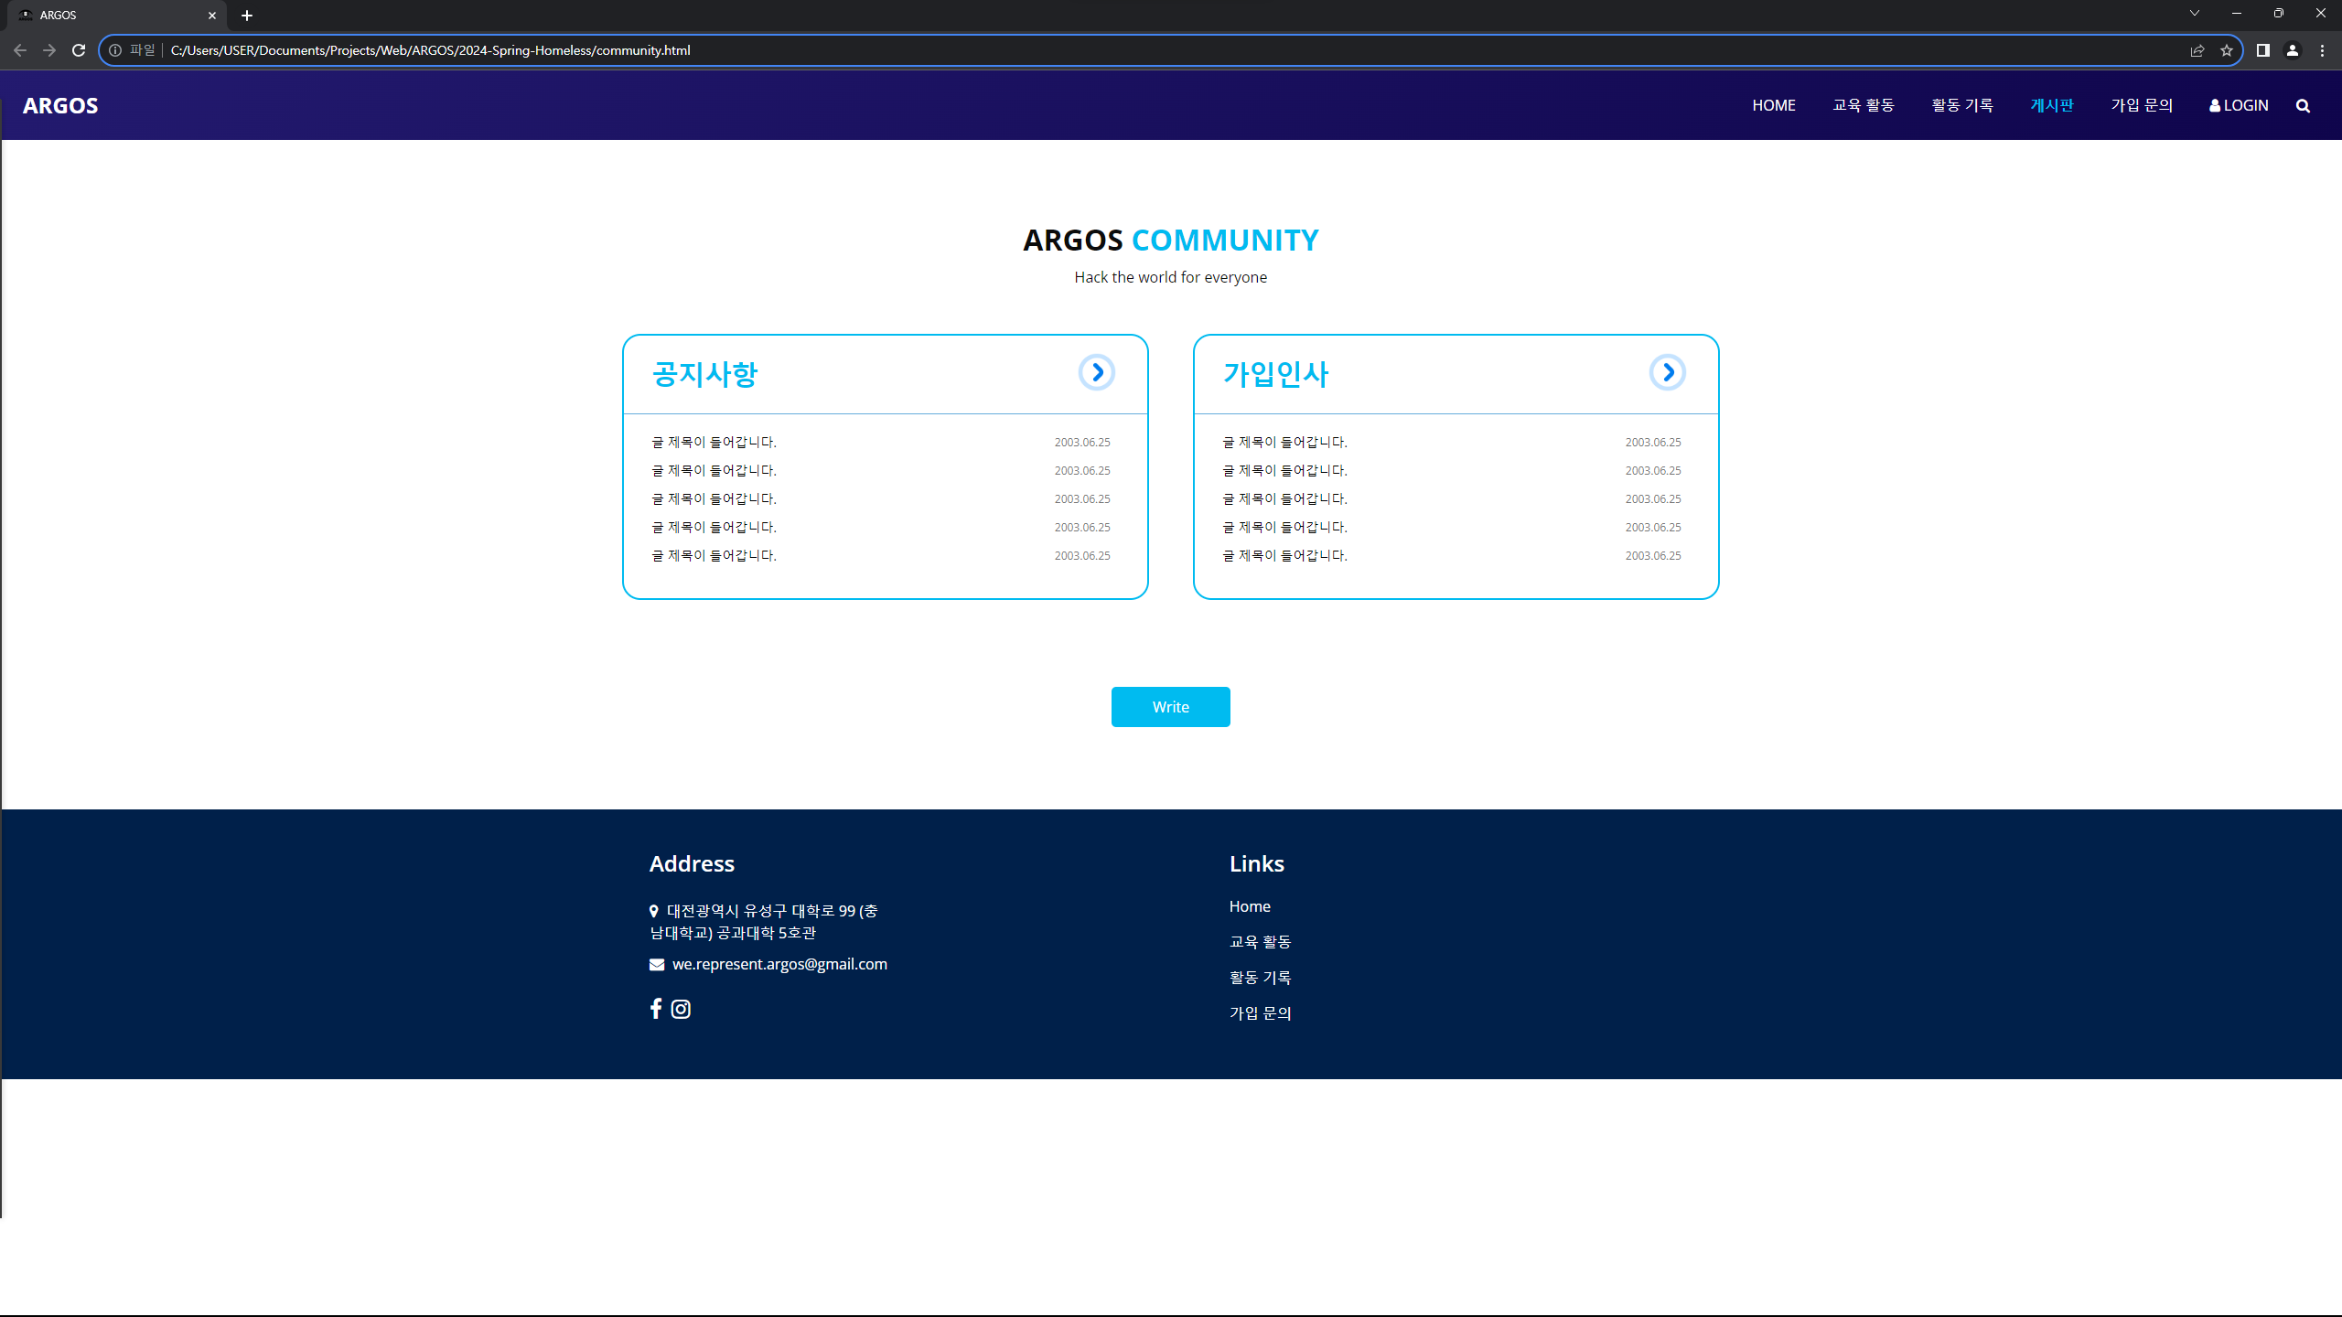This screenshot has height=1317, width=2342.
Task: Expand the 공지사항 board with arrow button
Action: pos(1096,372)
